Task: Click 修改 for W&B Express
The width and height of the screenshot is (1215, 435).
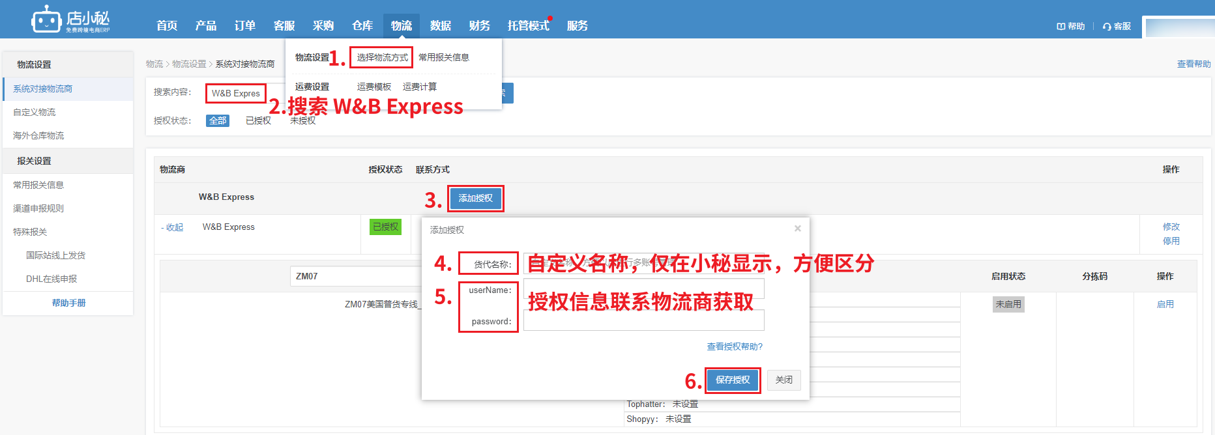Action: coord(1171,227)
